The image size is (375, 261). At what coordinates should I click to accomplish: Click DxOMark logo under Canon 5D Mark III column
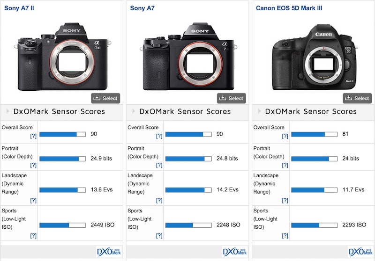point(360,252)
